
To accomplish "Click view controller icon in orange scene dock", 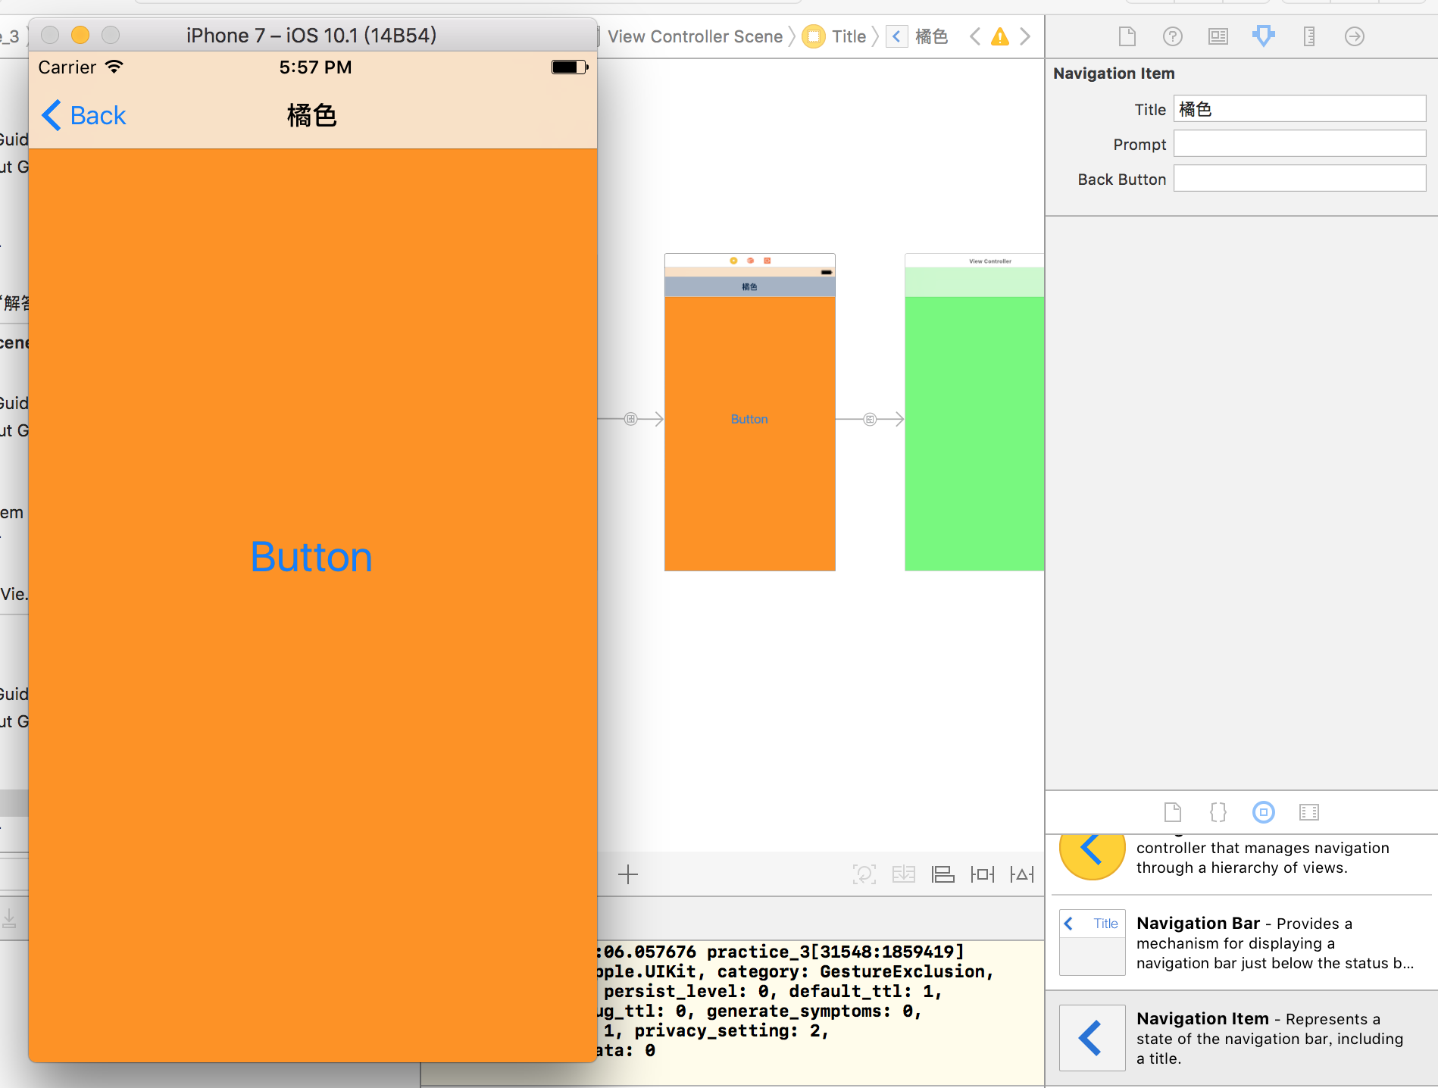I will pos(733,261).
